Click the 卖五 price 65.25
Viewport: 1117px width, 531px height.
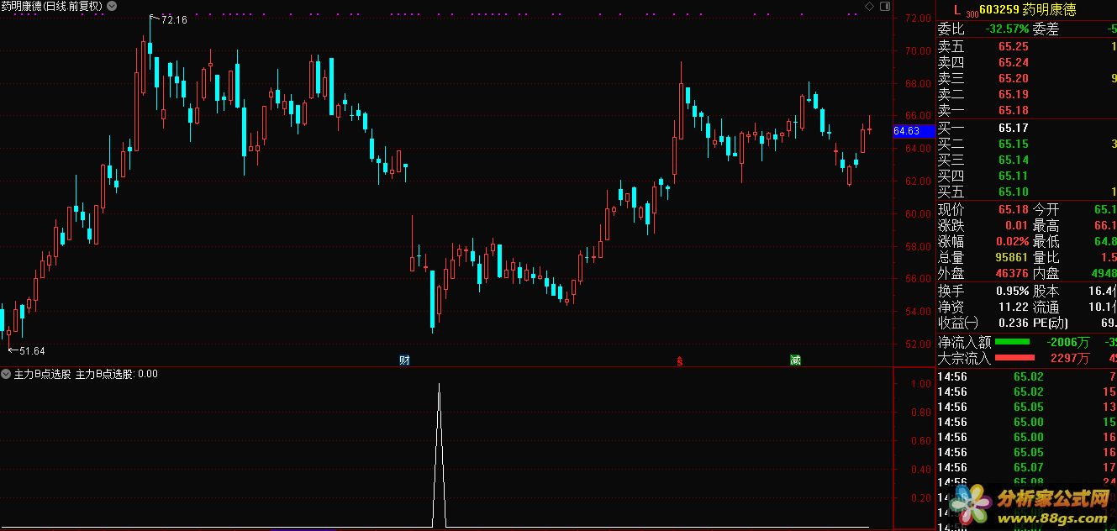click(x=1013, y=46)
